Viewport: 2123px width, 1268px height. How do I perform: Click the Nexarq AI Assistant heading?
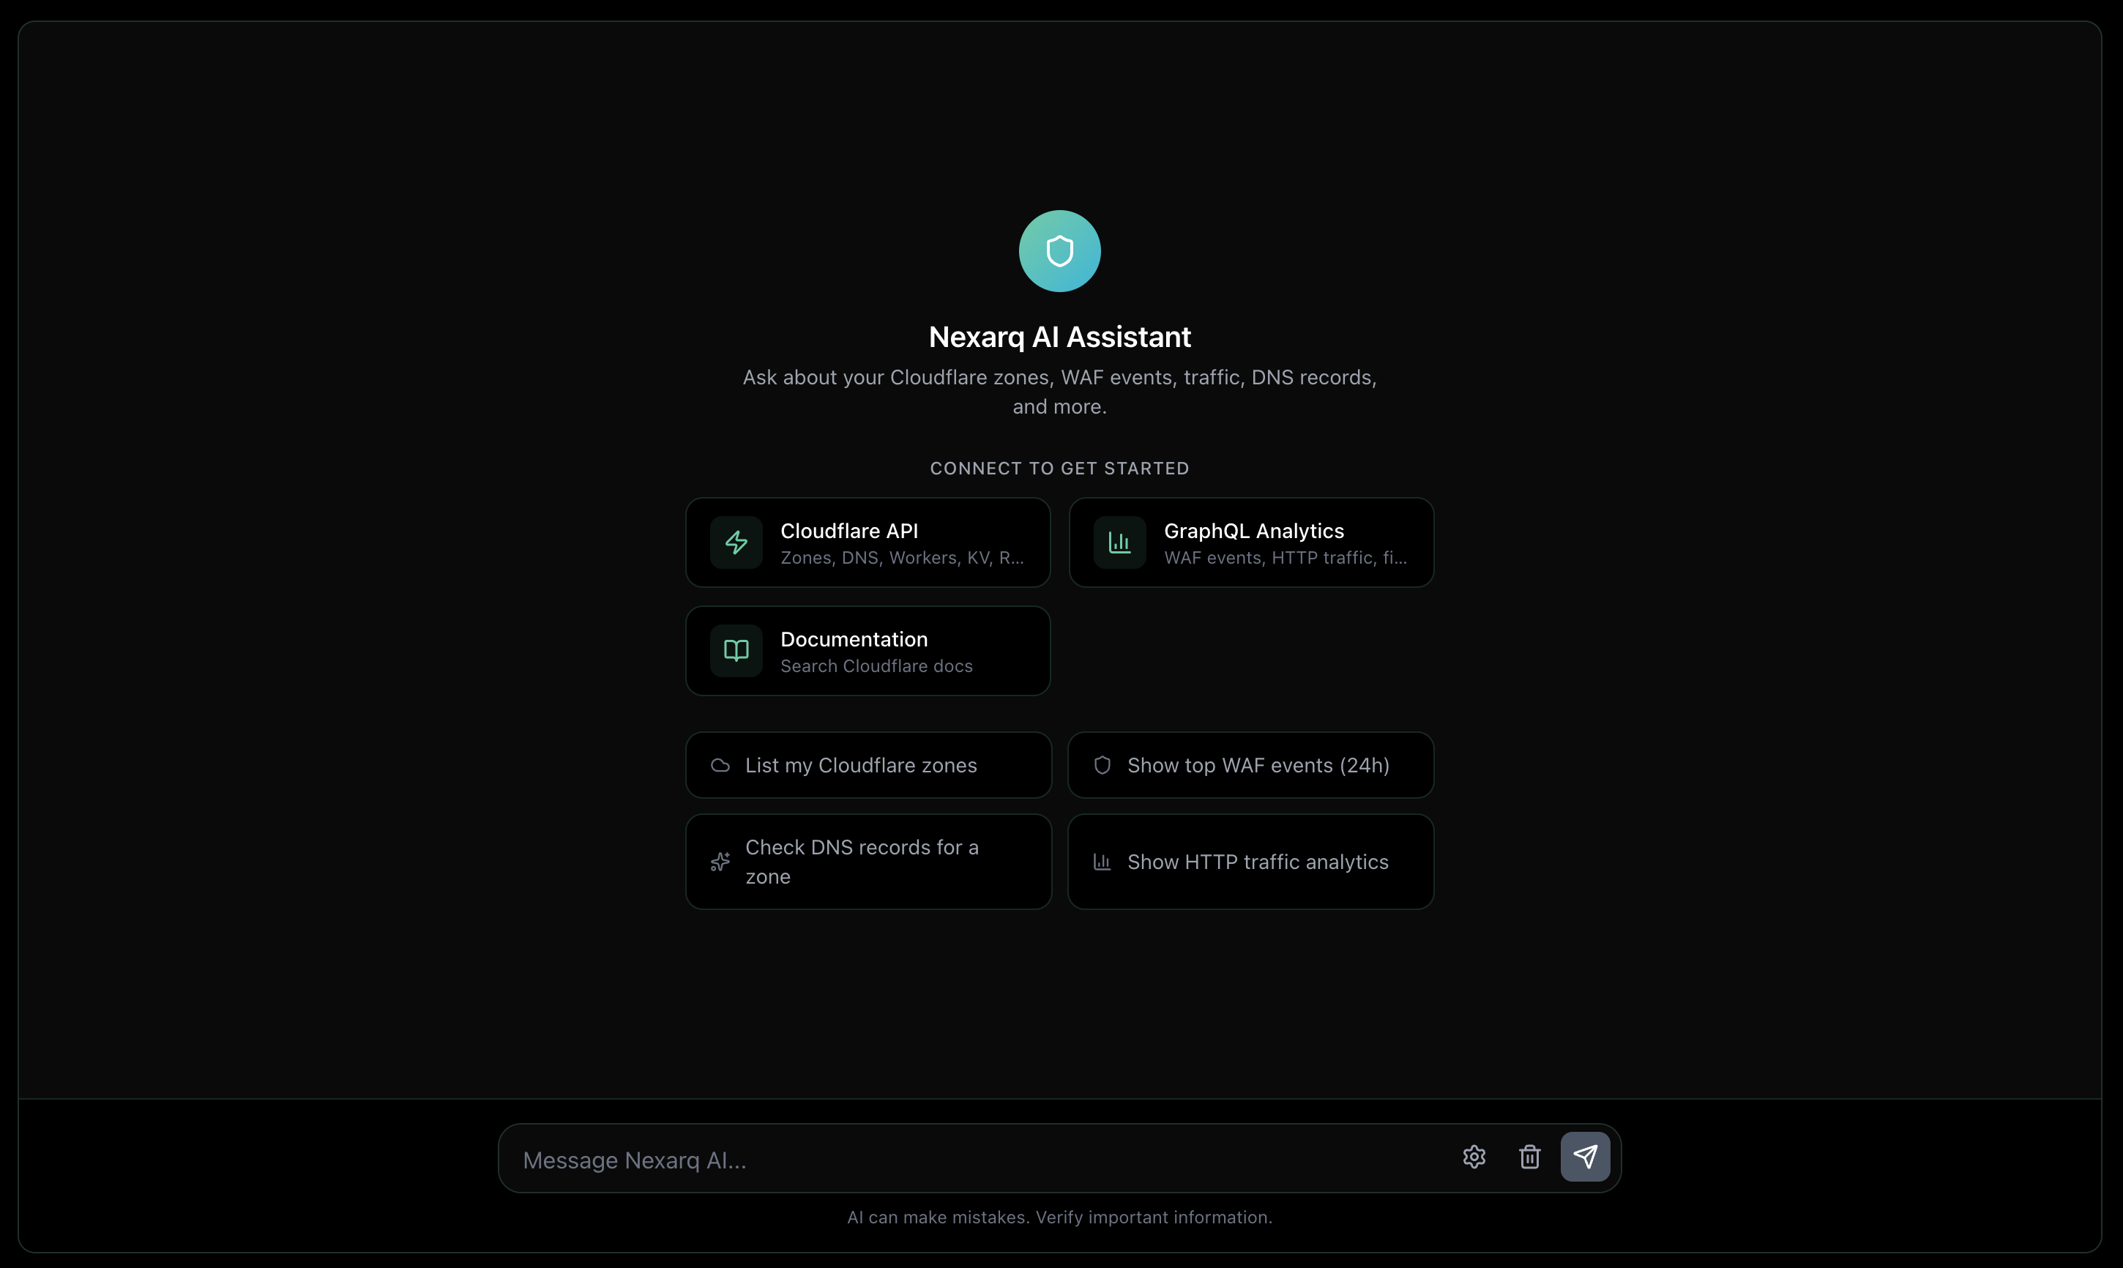(x=1059, y=337)
